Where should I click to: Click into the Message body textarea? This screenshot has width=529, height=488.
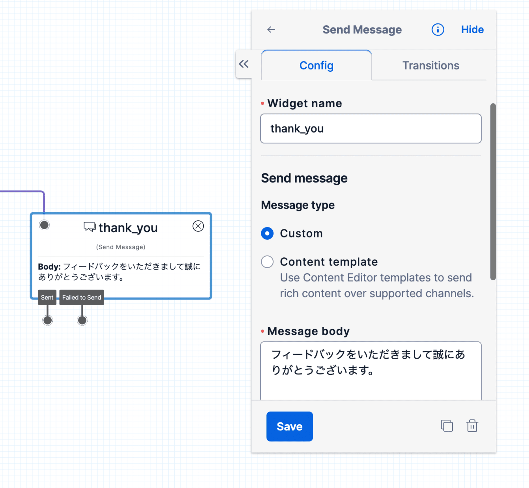[371, 370]
